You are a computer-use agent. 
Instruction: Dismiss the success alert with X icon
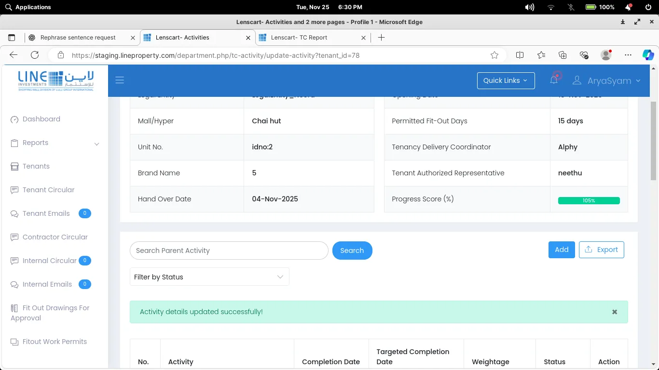(615, 312)
